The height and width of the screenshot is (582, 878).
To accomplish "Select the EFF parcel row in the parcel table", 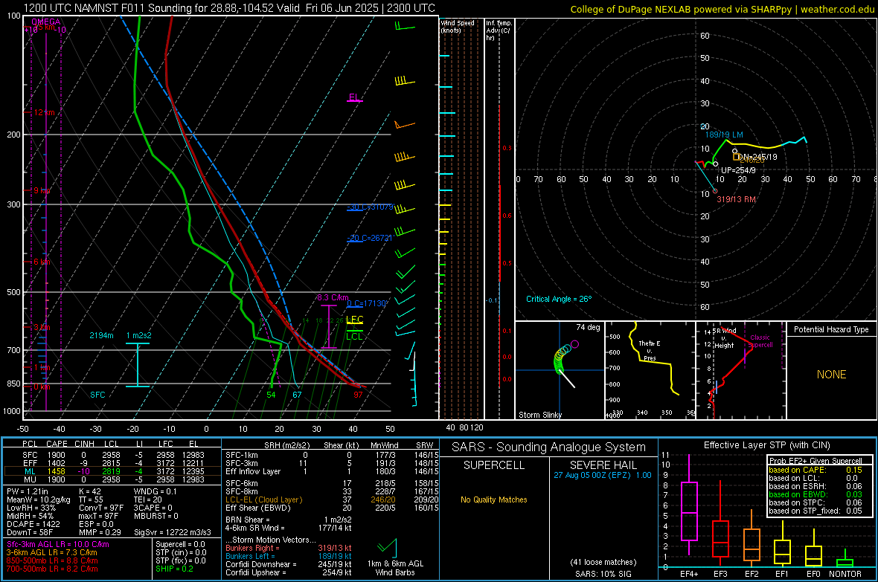I will click(112, 463).
